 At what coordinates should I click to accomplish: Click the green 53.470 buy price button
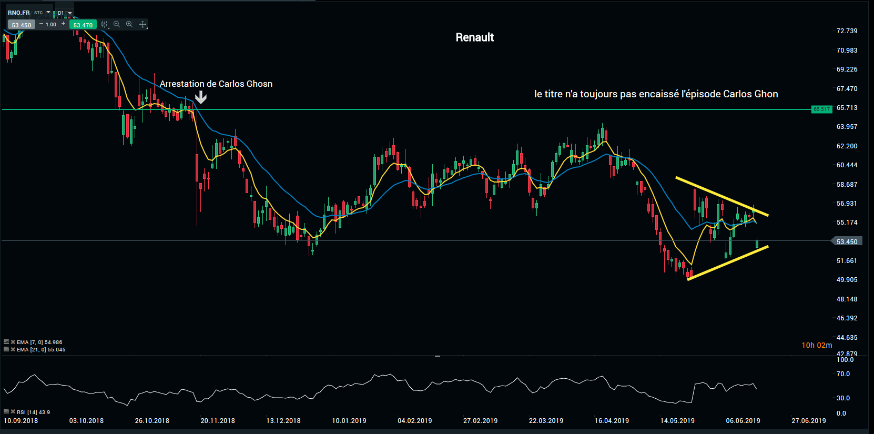[83, 25]
